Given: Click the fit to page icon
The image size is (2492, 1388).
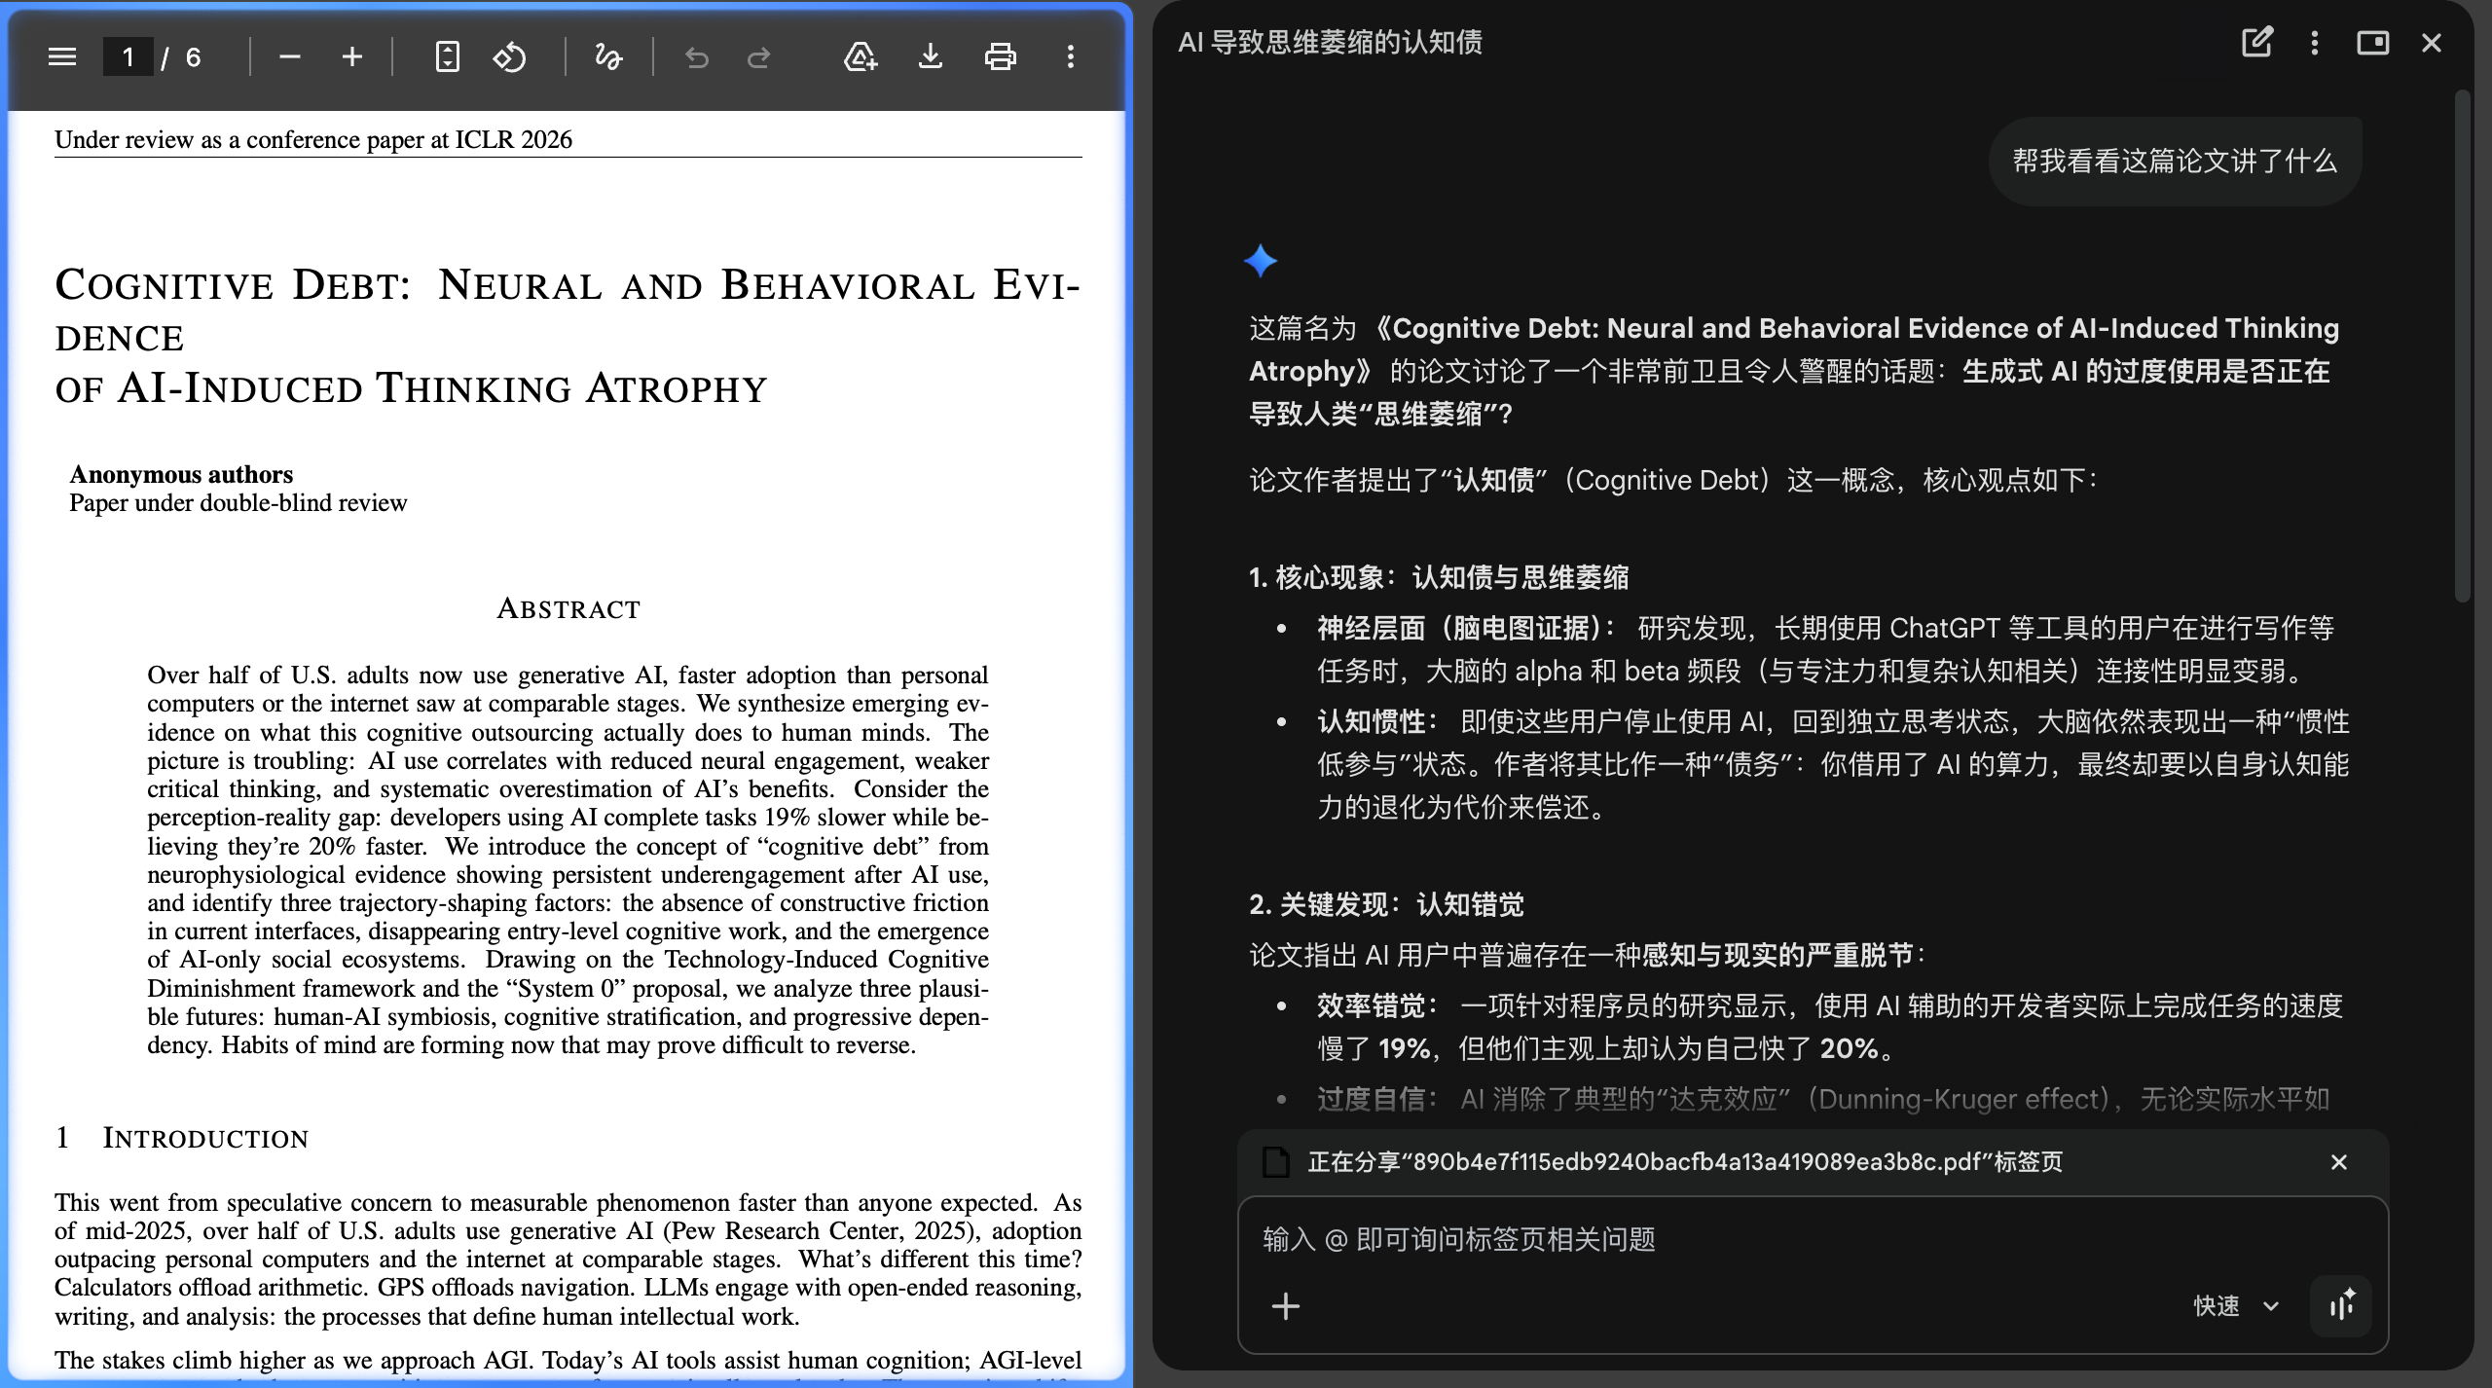Looking at the screenshot, I should 447,57.
